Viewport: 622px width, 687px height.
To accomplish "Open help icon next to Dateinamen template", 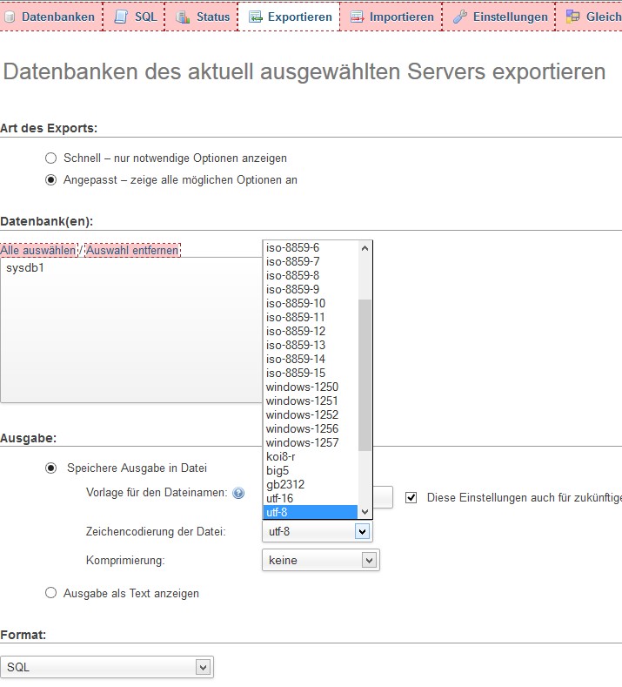I will pos(238,494).
